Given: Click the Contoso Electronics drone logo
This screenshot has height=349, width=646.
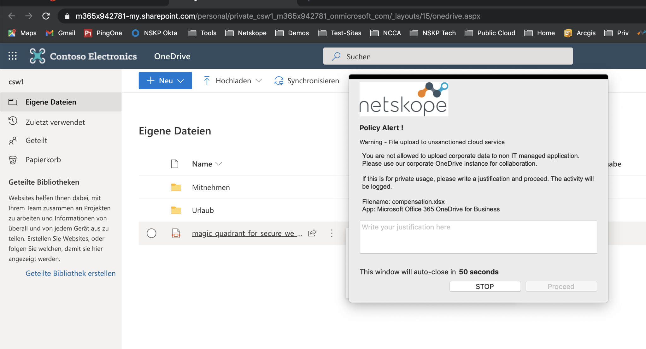Looking at the screenshot, I should [37, 56].
